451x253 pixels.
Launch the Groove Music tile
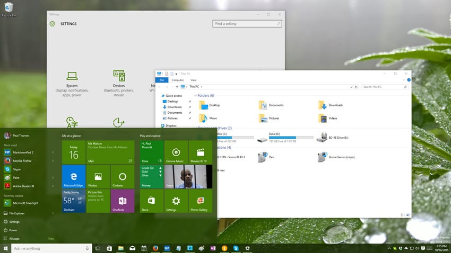tap(176, 152)
